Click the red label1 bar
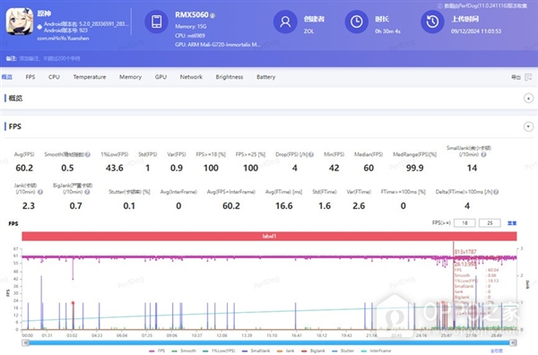This screenshot has height=355, width=538. (269, 236)
